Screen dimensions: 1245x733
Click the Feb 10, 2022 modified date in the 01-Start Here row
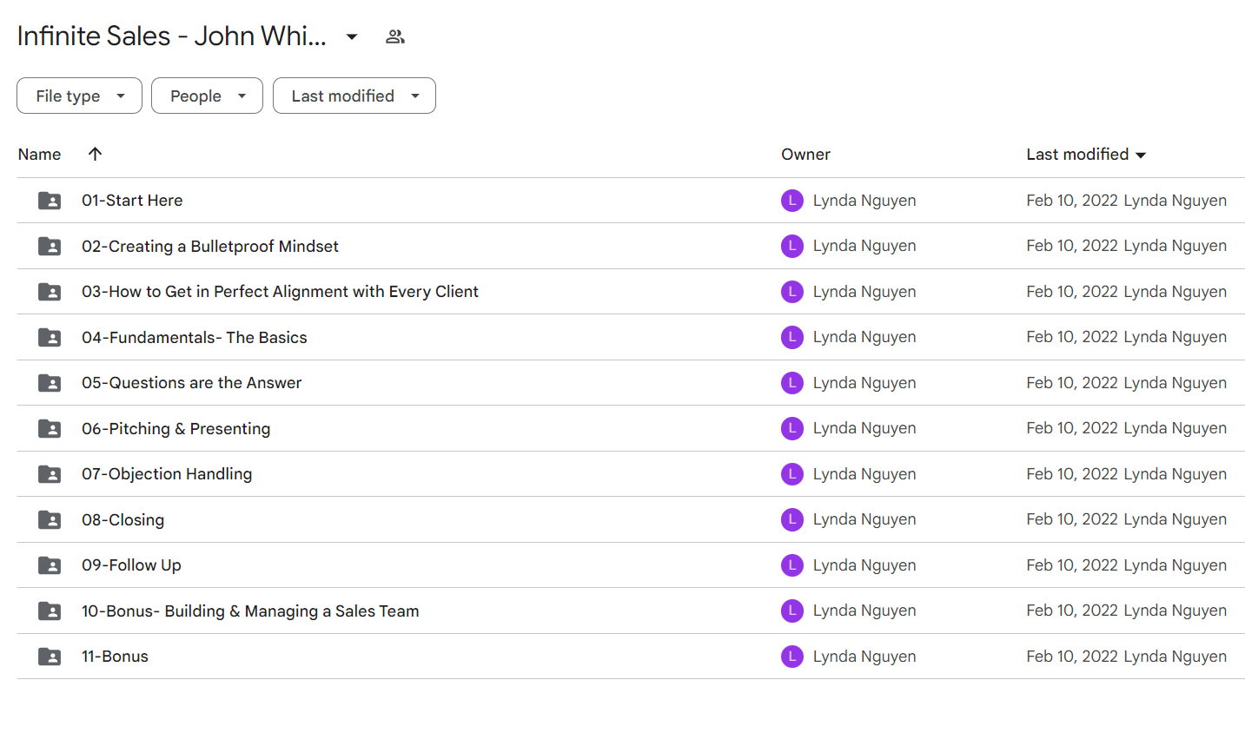tap(1072, 201)
